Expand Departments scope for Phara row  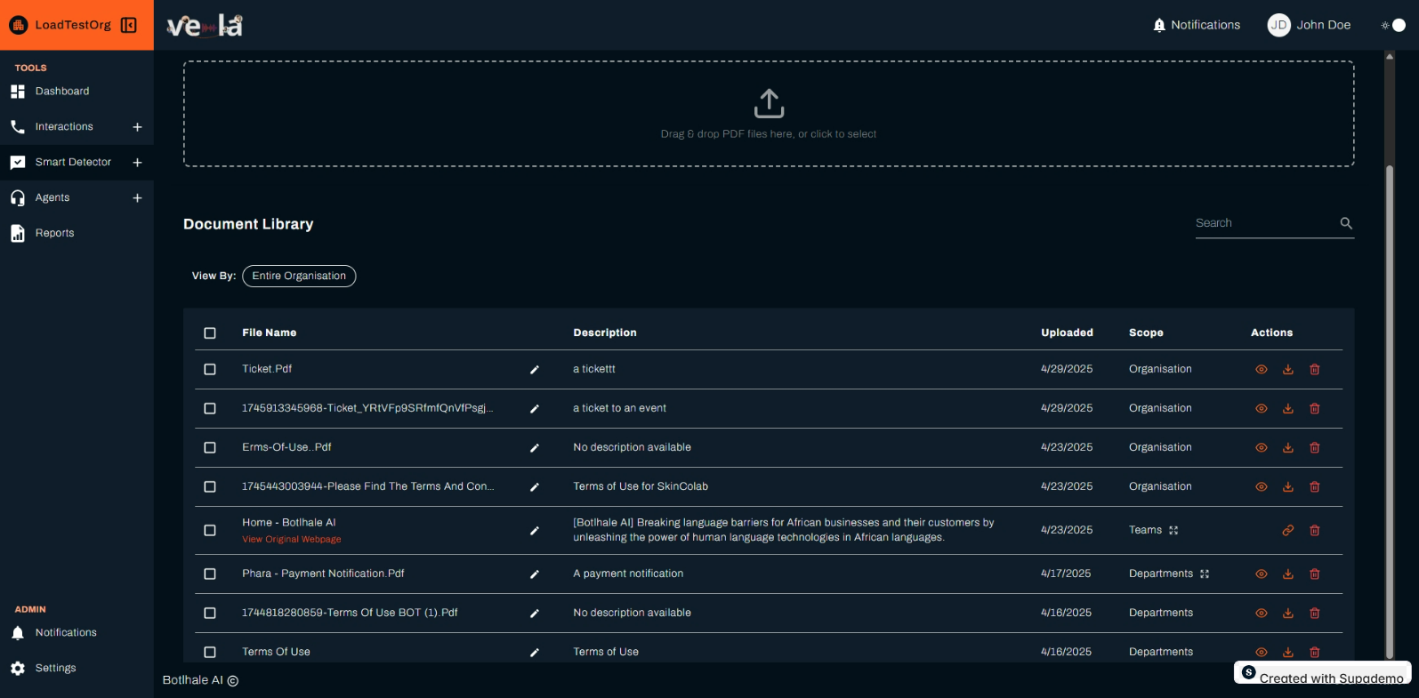click(1205, 574)
